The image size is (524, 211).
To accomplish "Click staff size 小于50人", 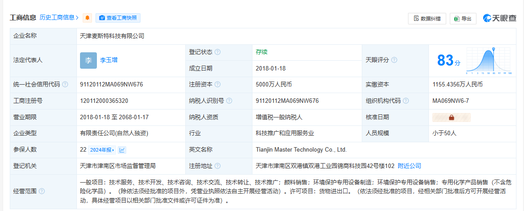I will [444, 133].
